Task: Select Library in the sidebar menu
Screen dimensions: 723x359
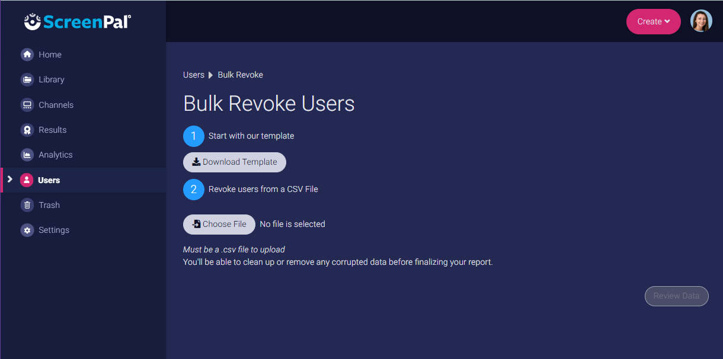Action: (x=51, y=79)
